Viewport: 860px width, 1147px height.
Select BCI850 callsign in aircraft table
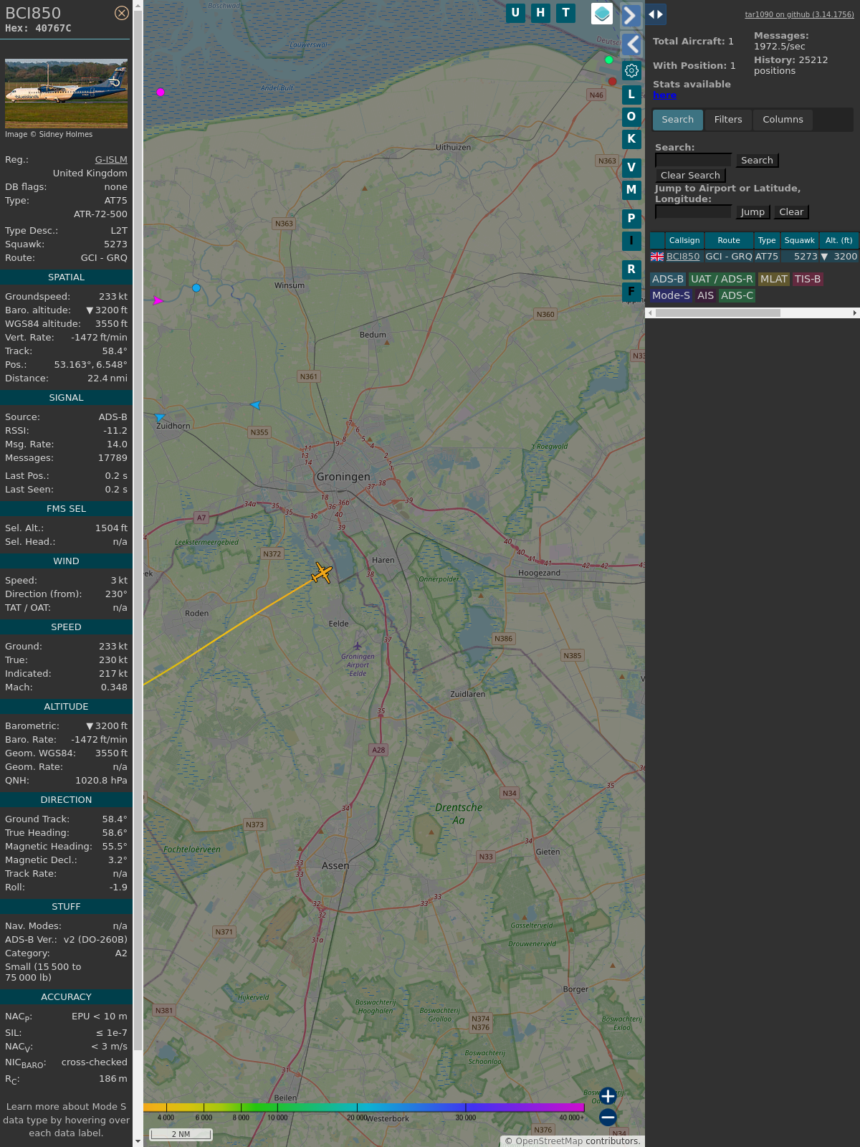click(x=683, y=257)
